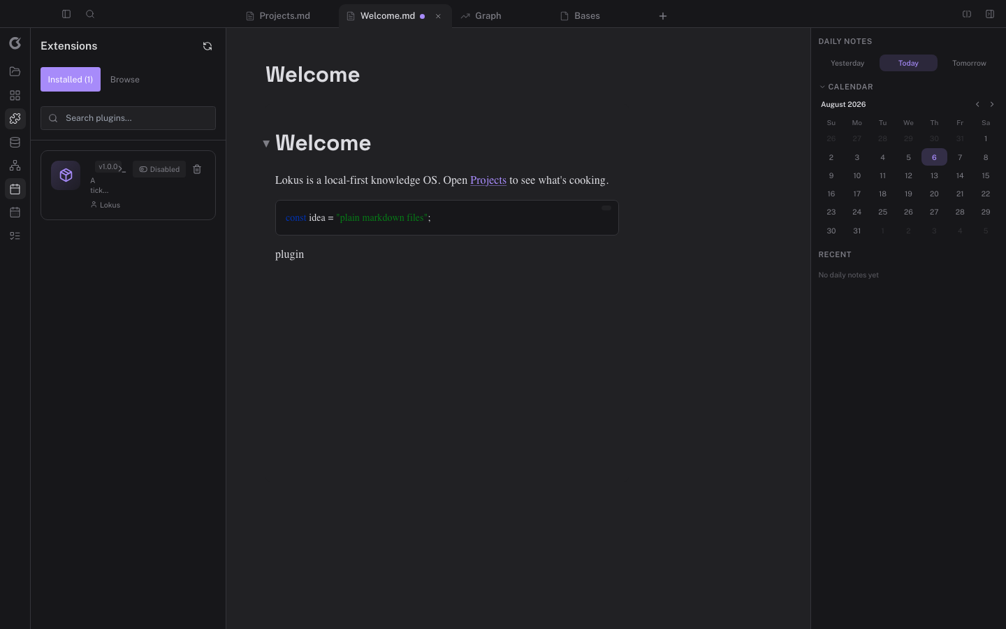Click the plugin package cube icon

coord(66,175)
